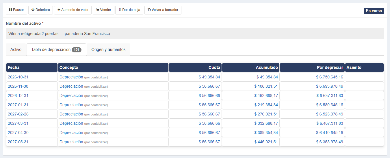Click por depreciar $ 6.523.978,49

(x=330, y=114)
